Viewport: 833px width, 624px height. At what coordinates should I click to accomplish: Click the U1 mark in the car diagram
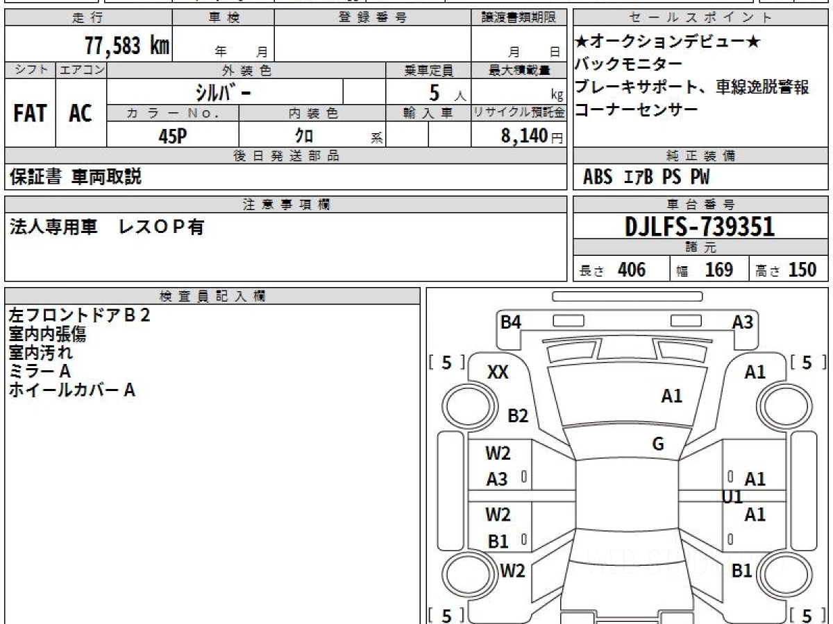coord(732,496)
